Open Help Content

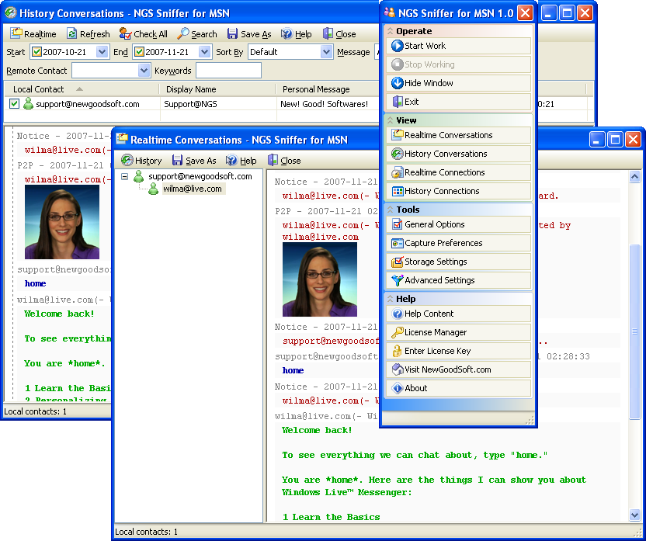[x=459, y=314]
